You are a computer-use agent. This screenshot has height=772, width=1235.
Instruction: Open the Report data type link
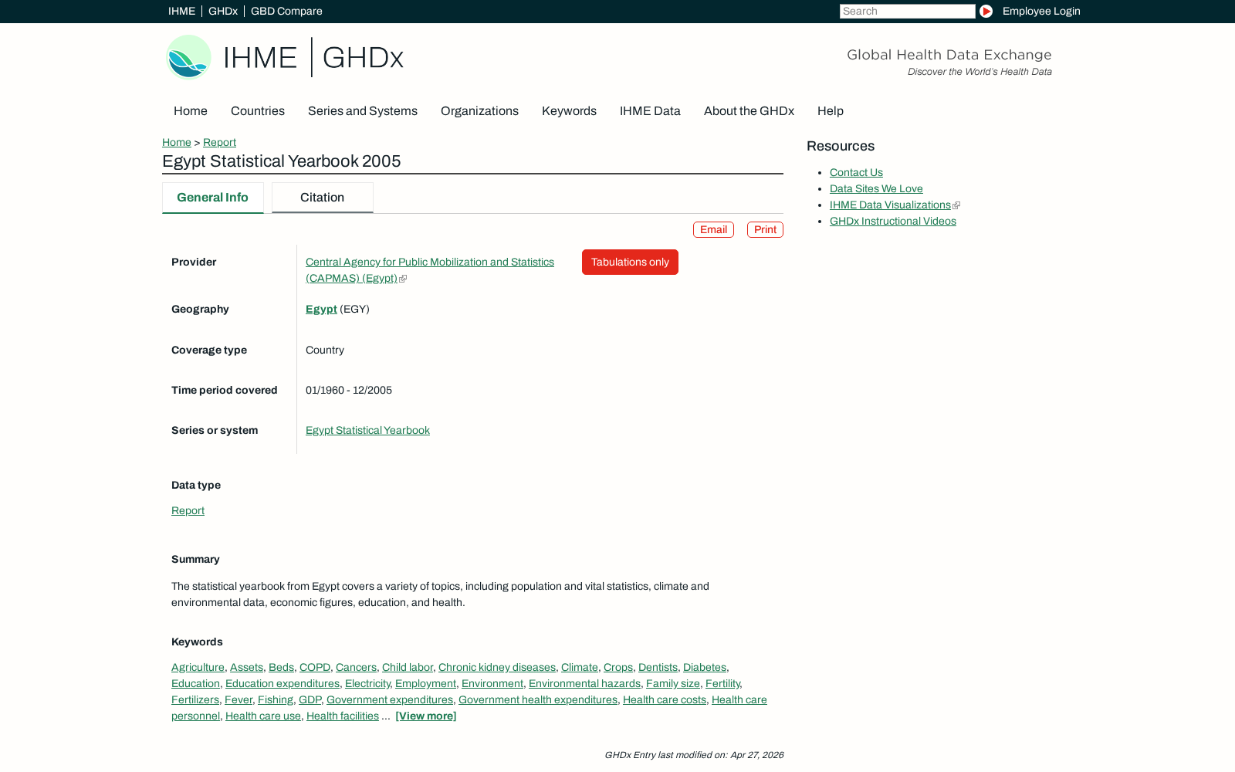pos(188,510)
